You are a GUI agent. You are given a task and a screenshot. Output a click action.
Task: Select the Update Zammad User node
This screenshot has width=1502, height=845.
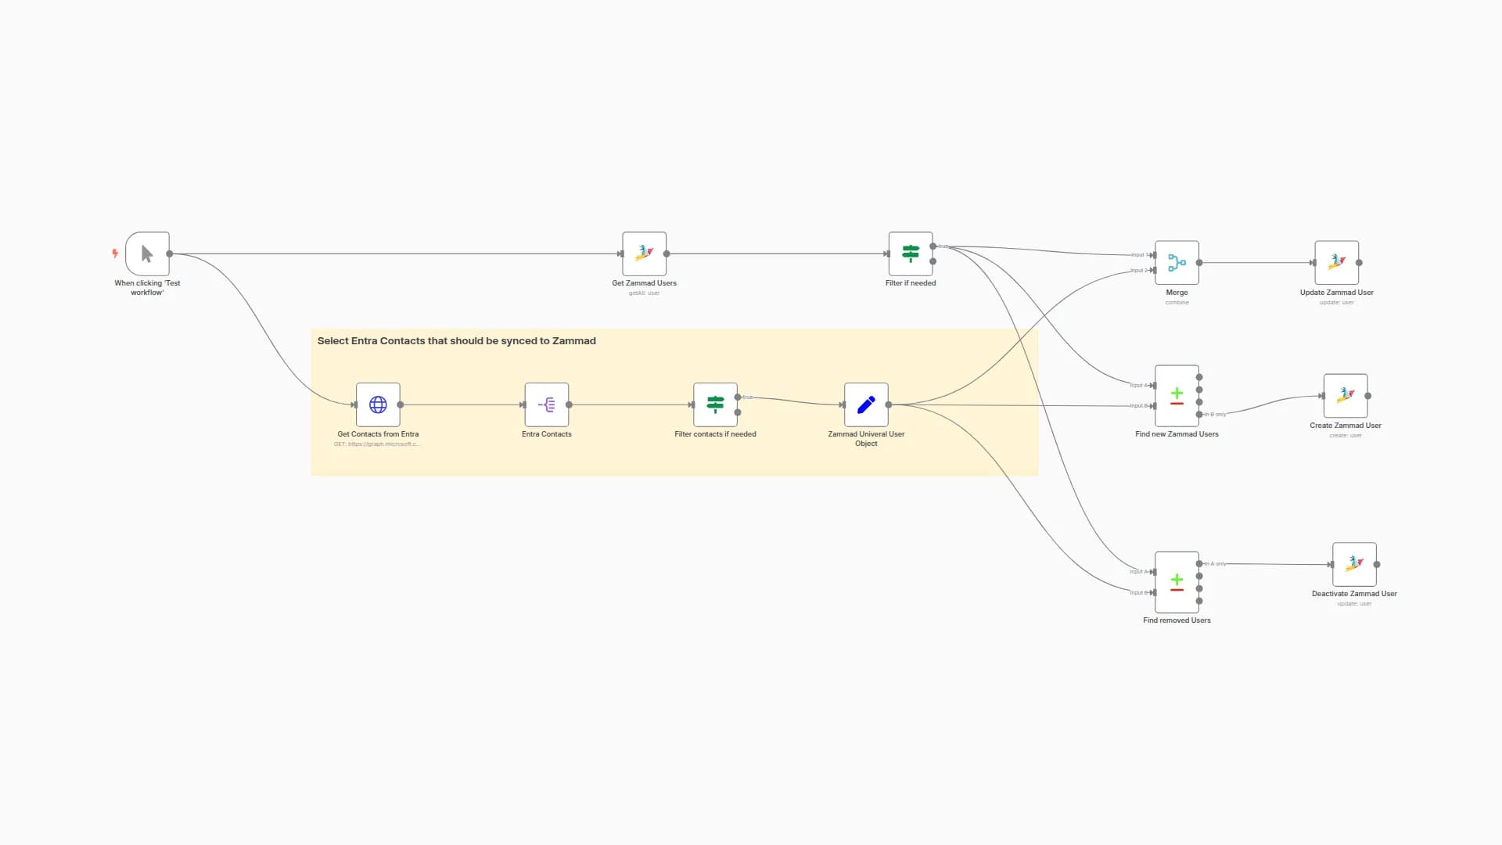click(1336, 263)
